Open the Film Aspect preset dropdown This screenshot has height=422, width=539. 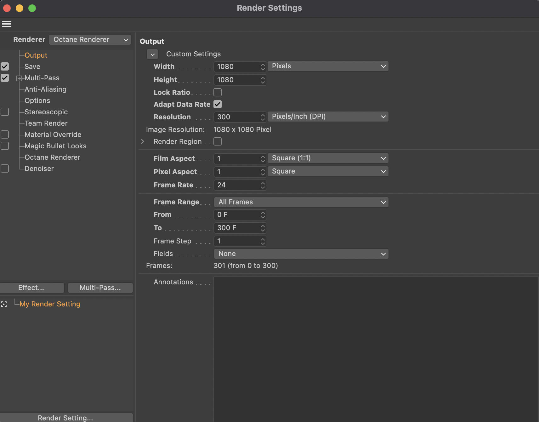(328, 158)
